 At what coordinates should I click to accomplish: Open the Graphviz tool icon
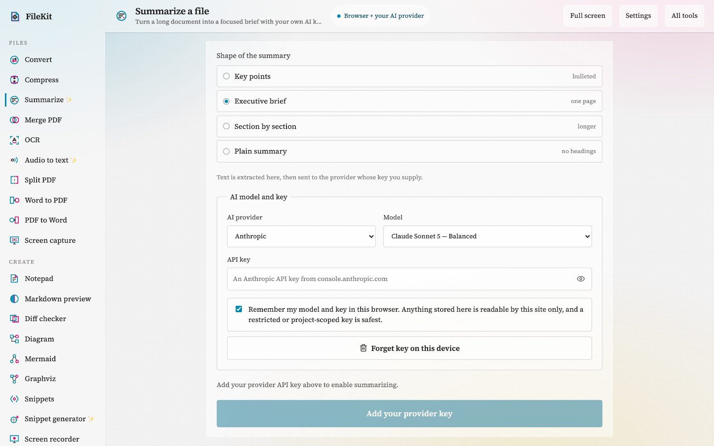(x=14, y=379)
